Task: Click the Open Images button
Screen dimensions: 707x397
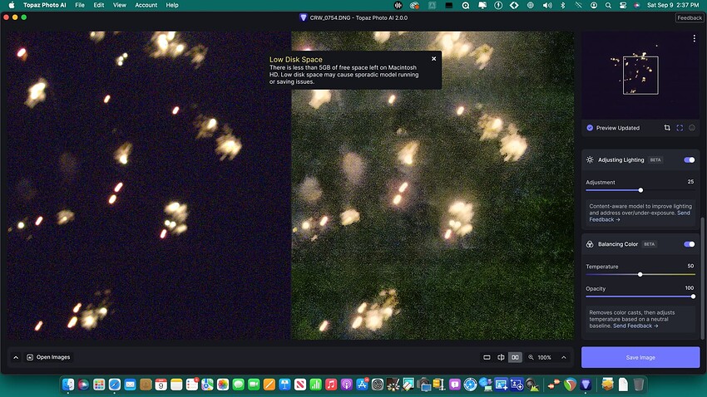Action: click(48, 357)
